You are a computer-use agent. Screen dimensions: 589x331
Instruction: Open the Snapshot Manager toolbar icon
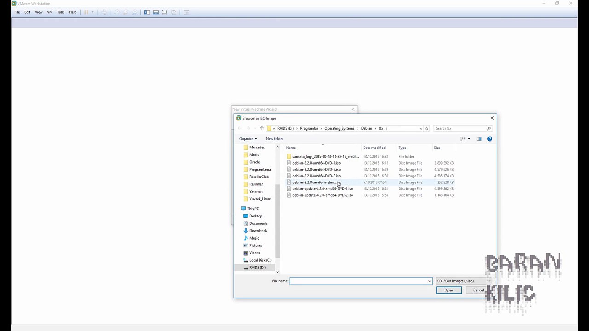[134, 12]
